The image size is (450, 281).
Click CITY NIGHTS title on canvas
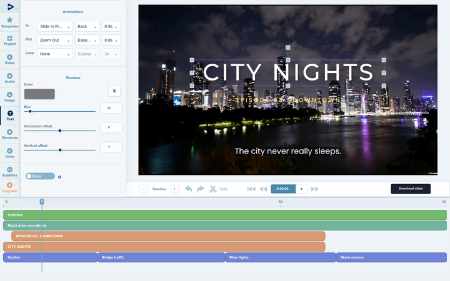pyautogui.click(x=288, y=72)
